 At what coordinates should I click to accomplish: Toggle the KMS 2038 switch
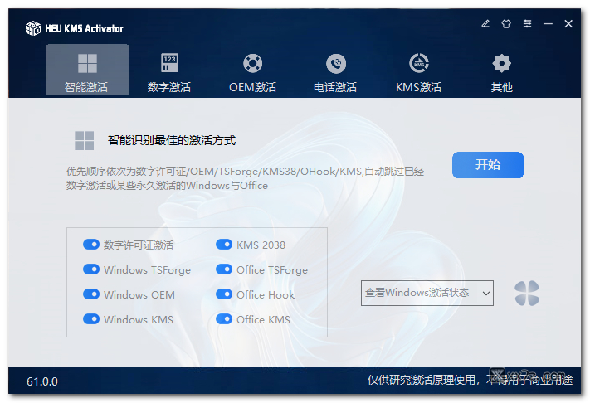click(224, 245)
